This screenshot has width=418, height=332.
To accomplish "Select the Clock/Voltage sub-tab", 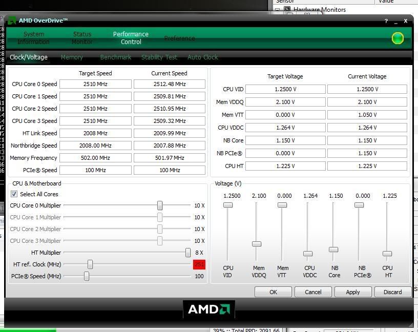I will tap(29, 57).
